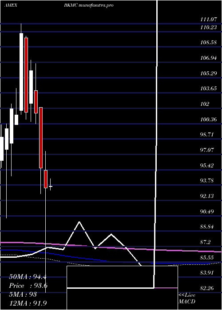The height and width of the screenshot is (310, 222).
Task: Click the 50MA : 94.4 reading
Action: point(28,277)
